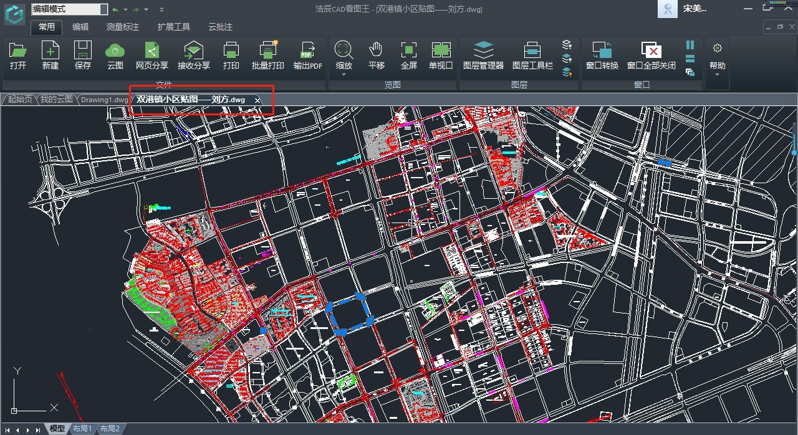The image size is (798, 435).
Task: Switch to 单视口 single viewport
Action: click(441, 55)
